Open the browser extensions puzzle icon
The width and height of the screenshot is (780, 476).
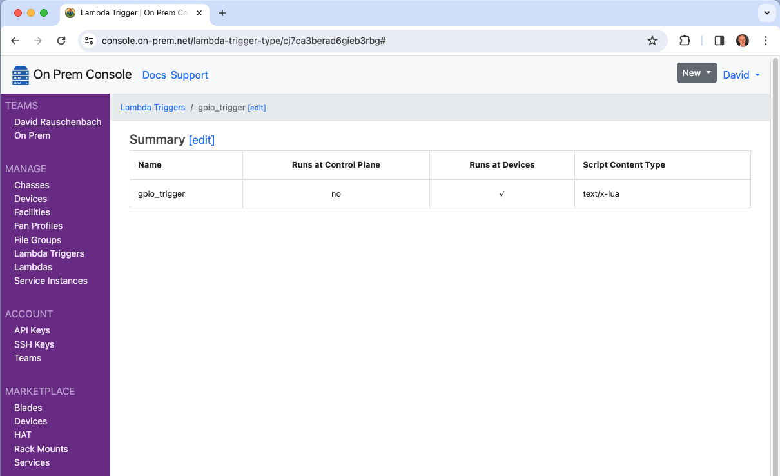[x=685, y=41]
